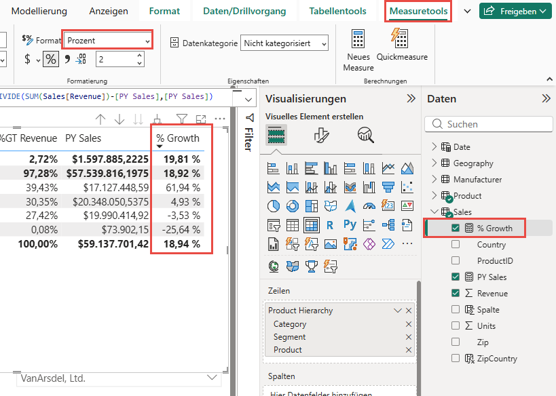The image size is (556, 396).
Task: Open the Anzeigen tab
Action: (109, 11)
